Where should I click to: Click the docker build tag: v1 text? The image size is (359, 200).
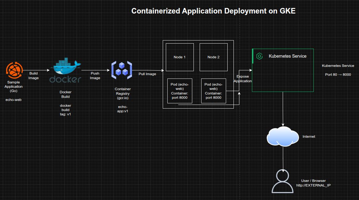click(x=66, y=110)
